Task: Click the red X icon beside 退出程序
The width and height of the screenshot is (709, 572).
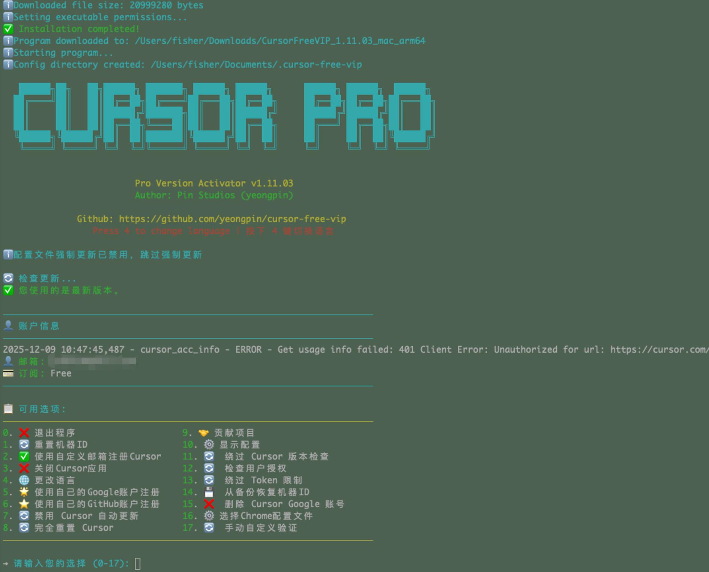Action: click(24, 433)
